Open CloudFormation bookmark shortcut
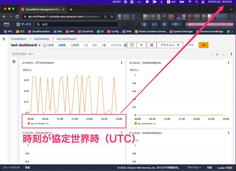The width and height of the screenshot is (236, 171). point(39,31)
